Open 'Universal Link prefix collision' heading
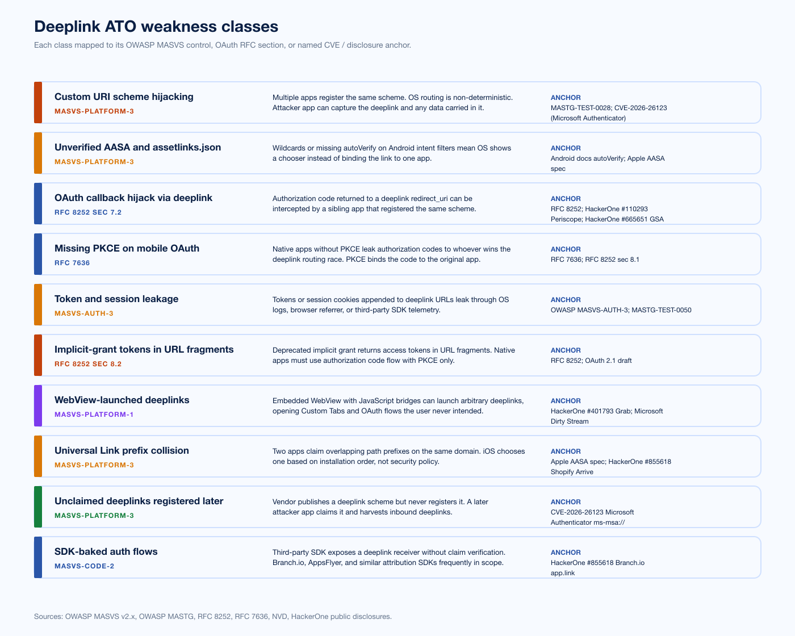795x636 pixels. point(122,450)
